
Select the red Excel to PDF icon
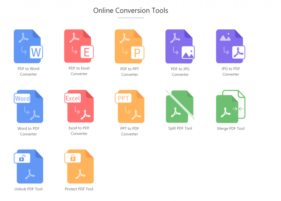click(x=79, y=106)
